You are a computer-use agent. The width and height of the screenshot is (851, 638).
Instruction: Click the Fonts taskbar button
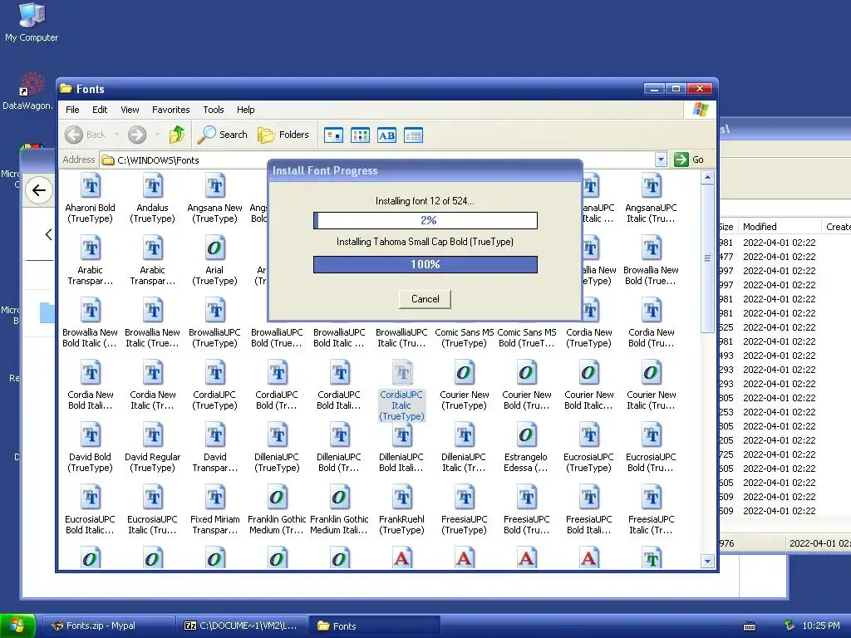tap(374, 626)
